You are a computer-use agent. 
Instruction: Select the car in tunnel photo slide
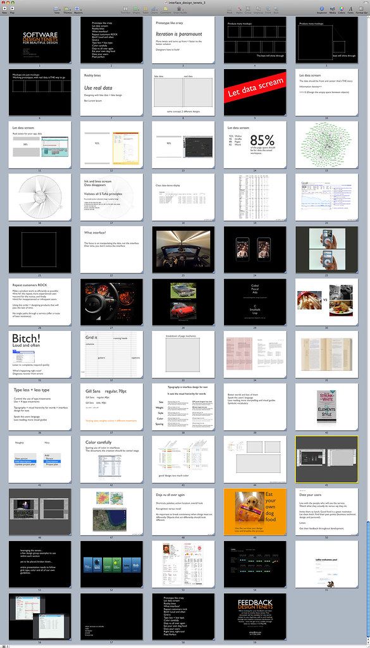pyautogui.click(x=183, y=249)
